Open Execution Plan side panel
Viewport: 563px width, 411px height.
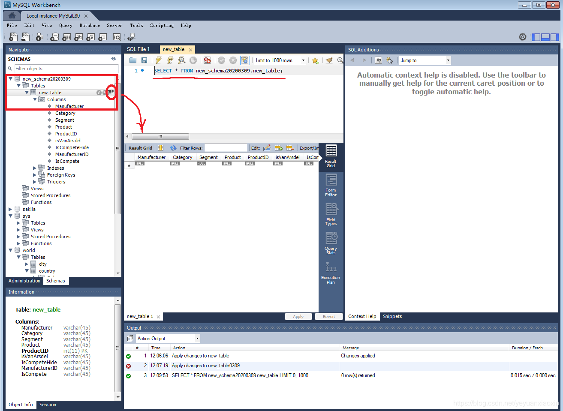click(331, 273)
